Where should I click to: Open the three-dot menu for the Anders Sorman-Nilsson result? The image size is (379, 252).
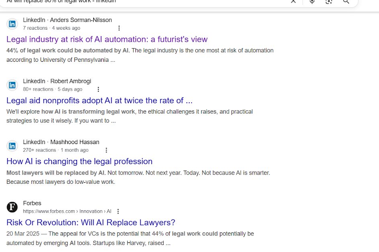(x=119, y=28)
